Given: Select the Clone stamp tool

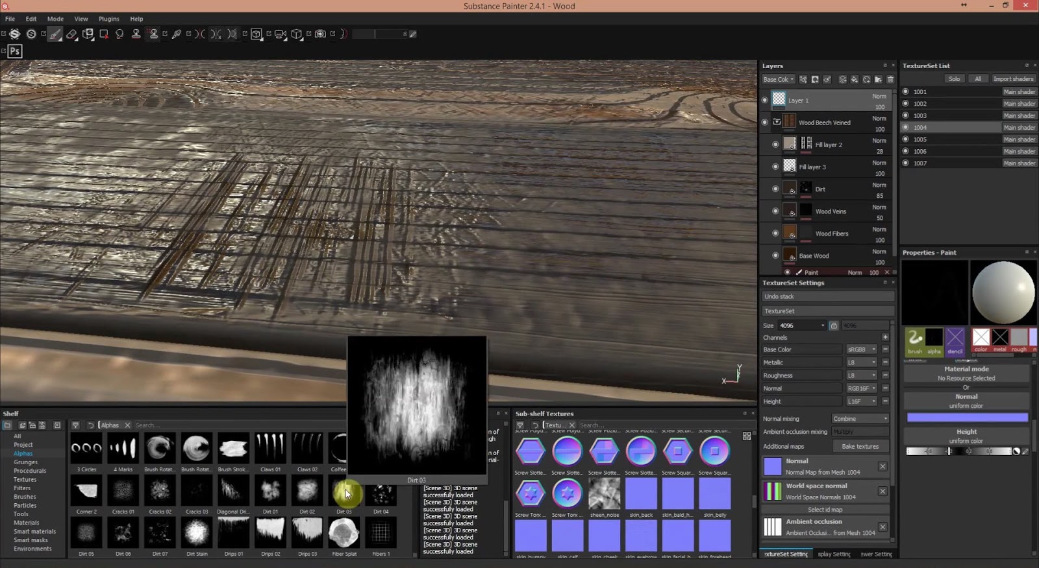Looking at the screenshot, I should (x=136, y=34).
